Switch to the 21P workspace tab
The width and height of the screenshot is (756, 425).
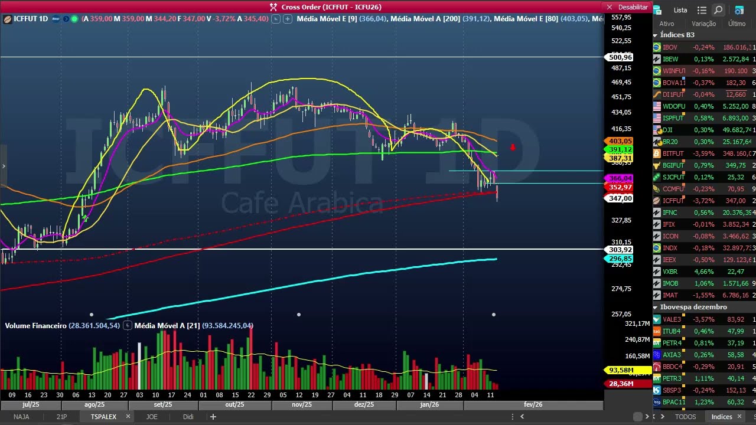(61, 417)
